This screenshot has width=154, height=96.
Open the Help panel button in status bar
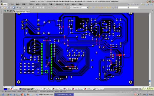click(x=134, y=92)
